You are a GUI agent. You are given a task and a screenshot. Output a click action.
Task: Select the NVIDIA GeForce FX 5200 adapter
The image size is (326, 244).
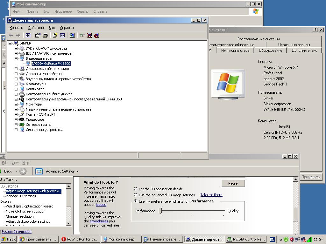tap(51, 64)
